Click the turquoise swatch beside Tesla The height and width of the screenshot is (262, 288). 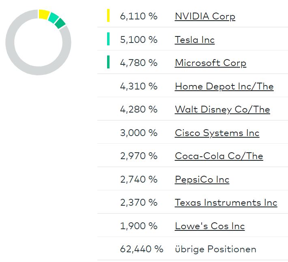(108, 39)
